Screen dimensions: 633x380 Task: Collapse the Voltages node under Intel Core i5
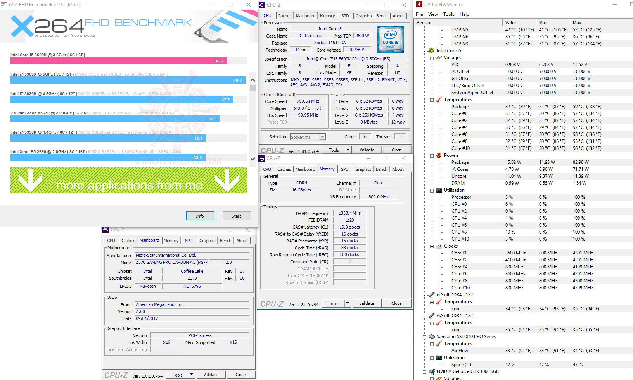coord(432,58)
